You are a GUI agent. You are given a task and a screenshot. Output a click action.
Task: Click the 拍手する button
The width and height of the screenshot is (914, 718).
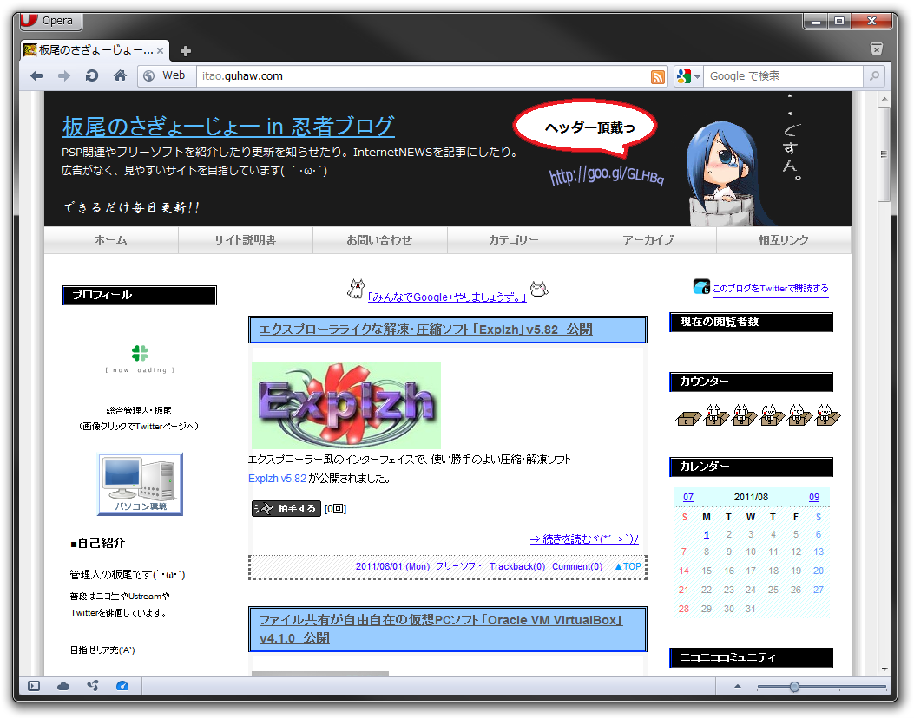click(x=286, y=508)
